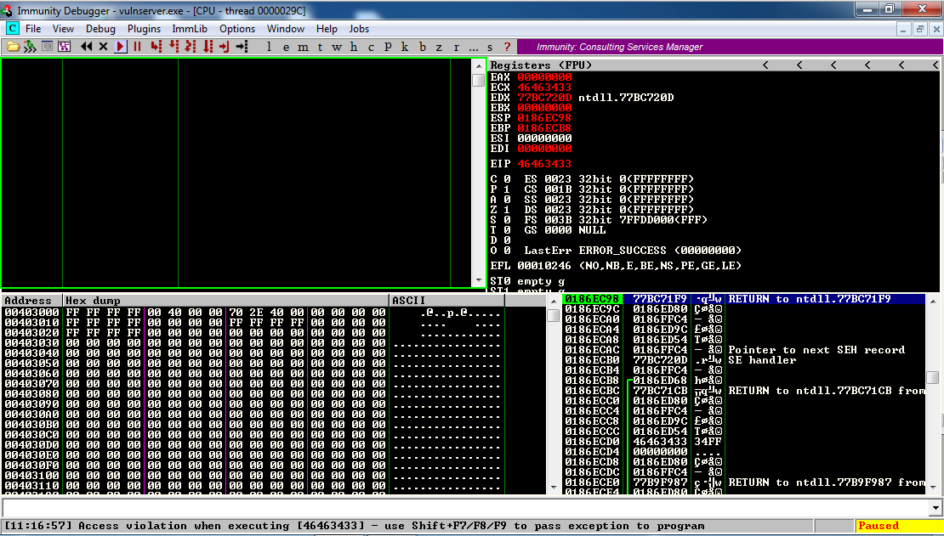
Task: Click the stack pane vertical scrollbar thumb
Action: point(933,377)
